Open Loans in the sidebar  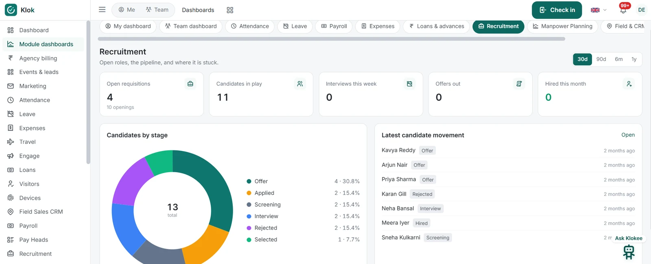[43, 170]
